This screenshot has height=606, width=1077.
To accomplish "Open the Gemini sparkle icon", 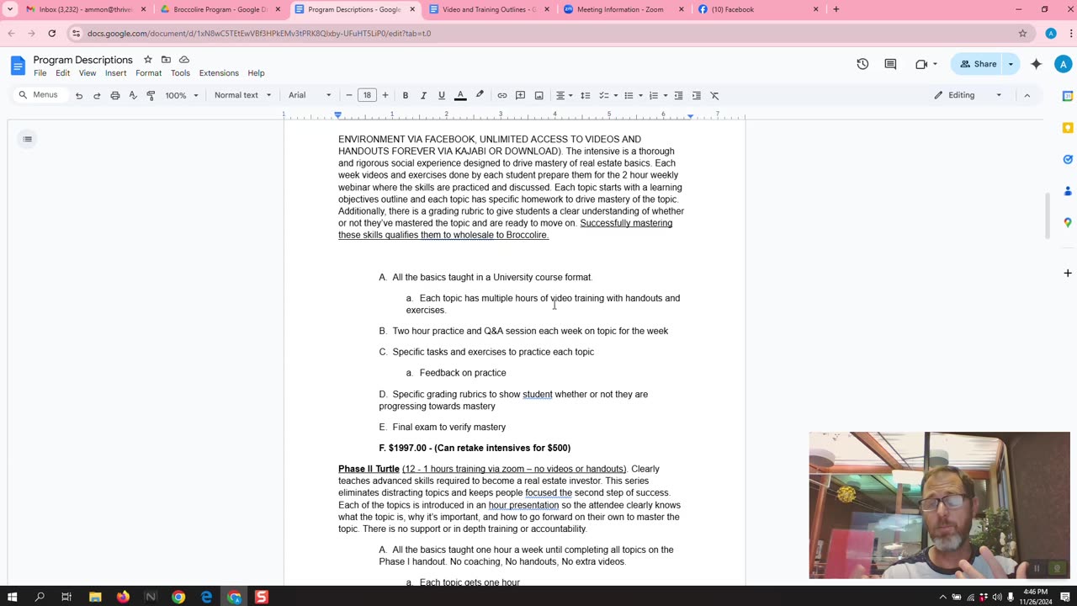I will (1037, 64).
